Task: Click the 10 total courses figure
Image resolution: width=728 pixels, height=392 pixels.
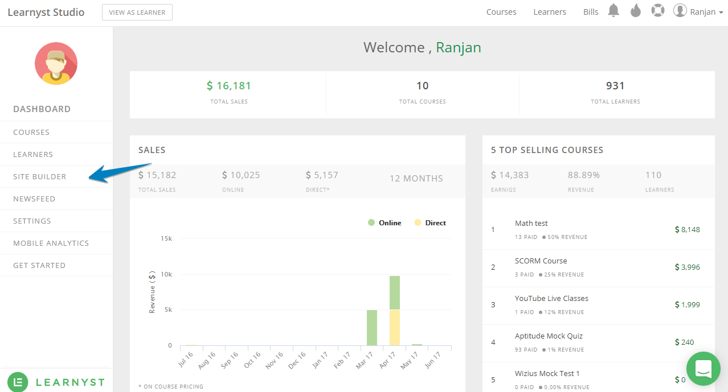Action: click(422, 86)
